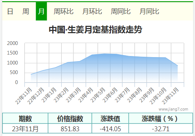195x136 pixels.
Task: Open the 周同比 tab
Action: point(121,11)
